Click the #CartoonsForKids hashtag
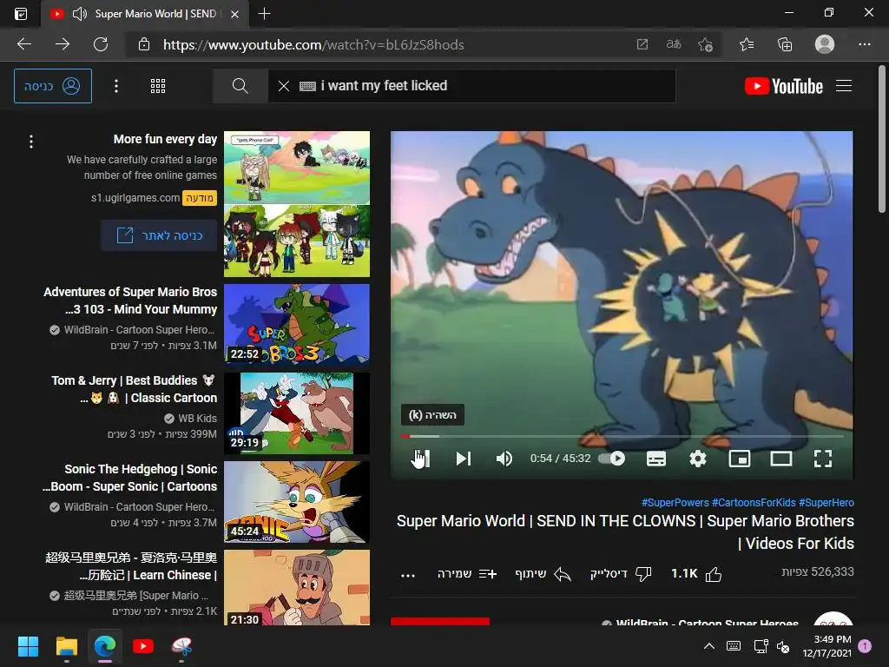This screenshot has height=667, width=889. click(x=754, y=503)
